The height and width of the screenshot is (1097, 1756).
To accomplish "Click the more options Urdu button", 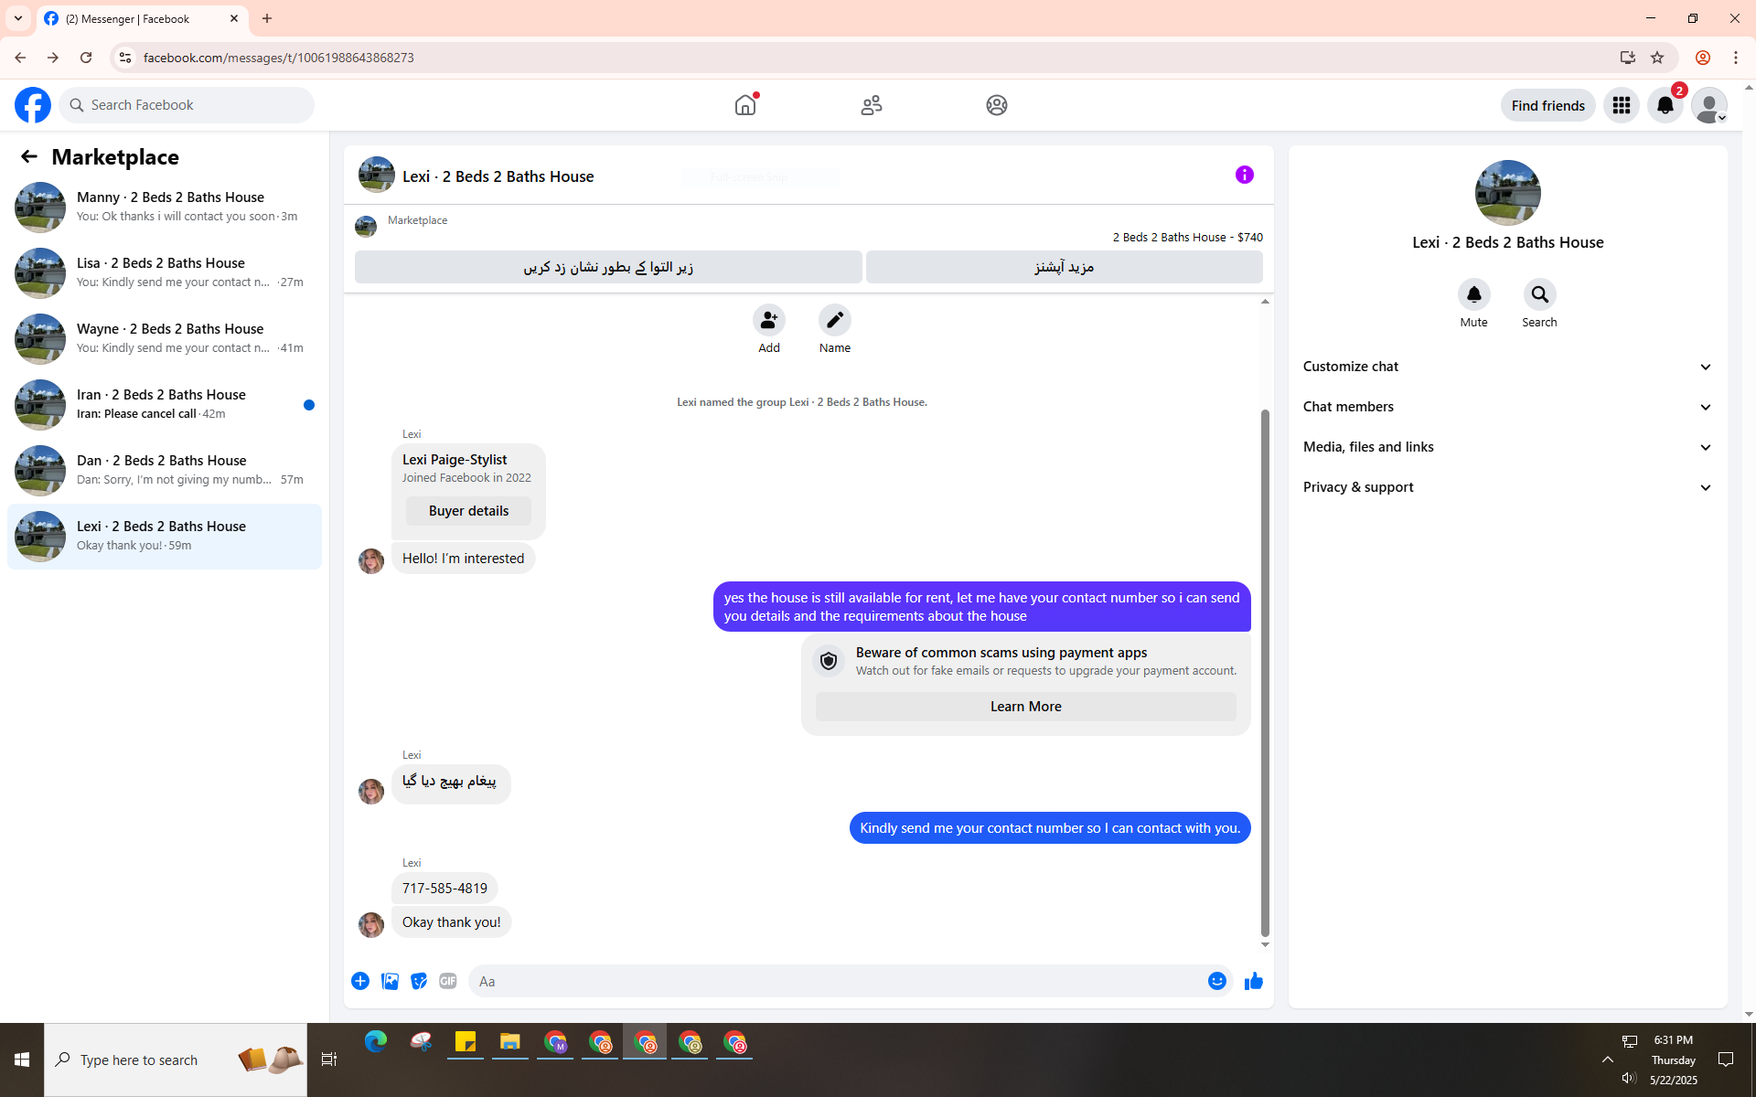I will 1065,267.
